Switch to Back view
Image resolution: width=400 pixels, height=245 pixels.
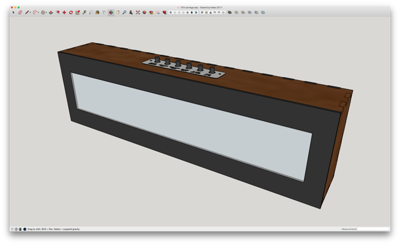coord(219,12)
